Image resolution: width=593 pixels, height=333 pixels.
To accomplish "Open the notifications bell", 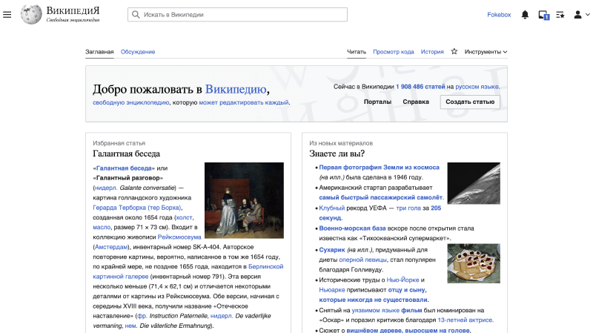I will [525, 15].
